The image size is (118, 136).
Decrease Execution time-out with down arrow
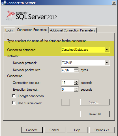click(x=76, y=90)
